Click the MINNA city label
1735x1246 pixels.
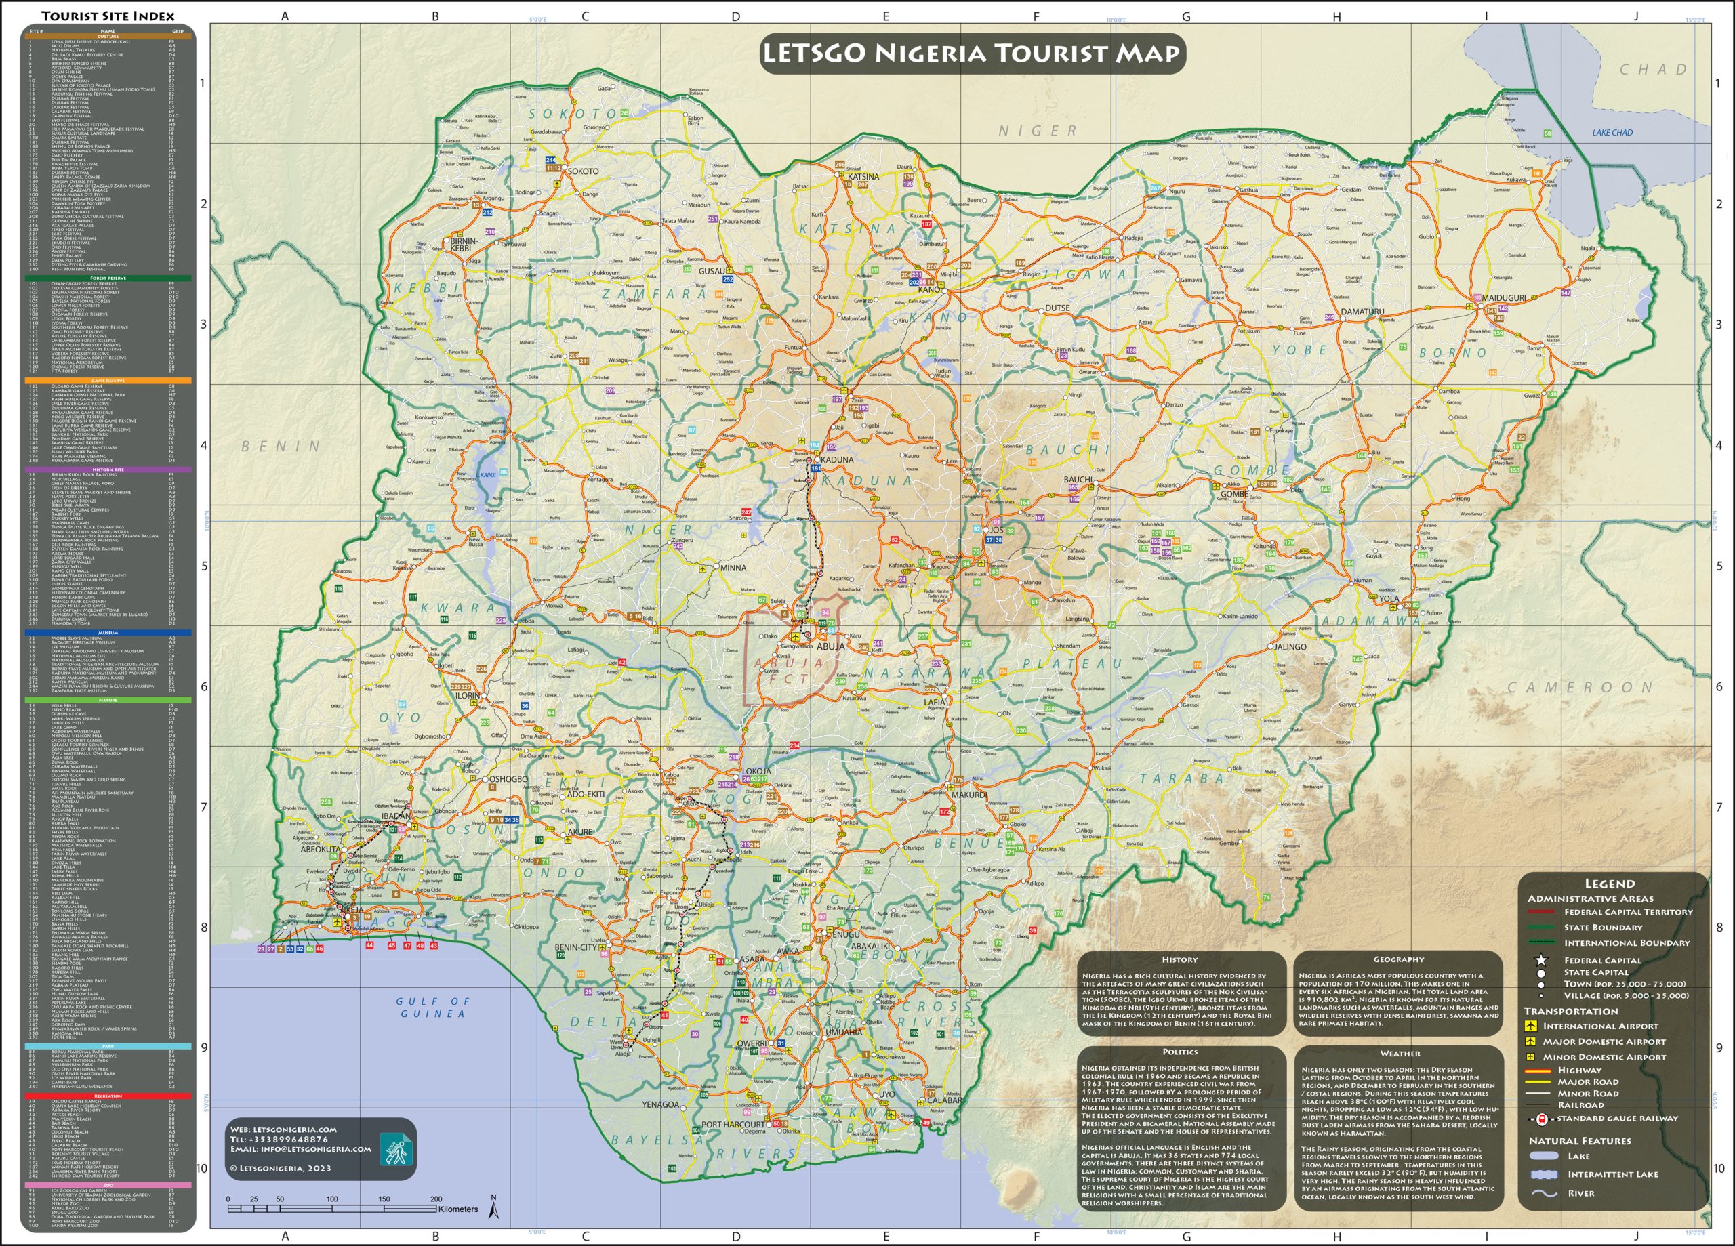coord(733,568)
